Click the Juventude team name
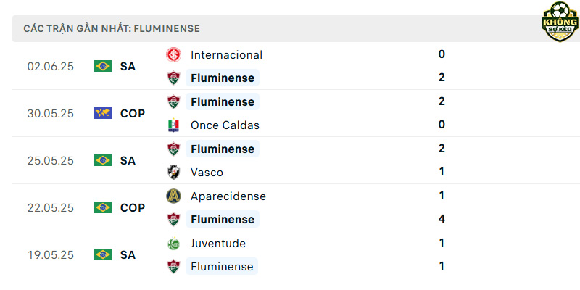Viewport: 580px width, 290px height. point(218,243)
